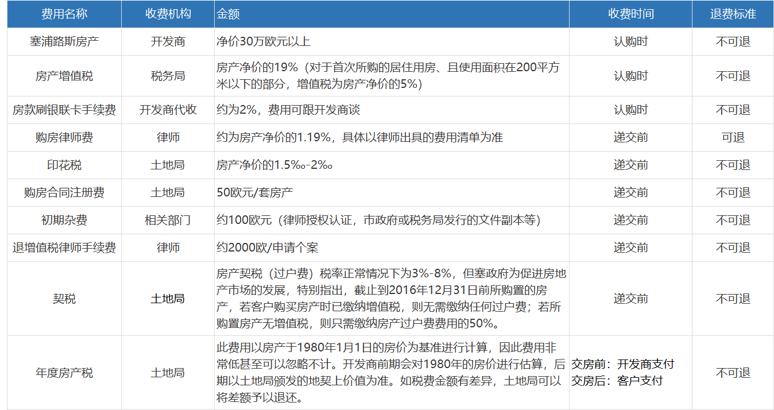
Task: Click '不可退' in 退增值税律师手续费 row
Action: tap(733, 247)
